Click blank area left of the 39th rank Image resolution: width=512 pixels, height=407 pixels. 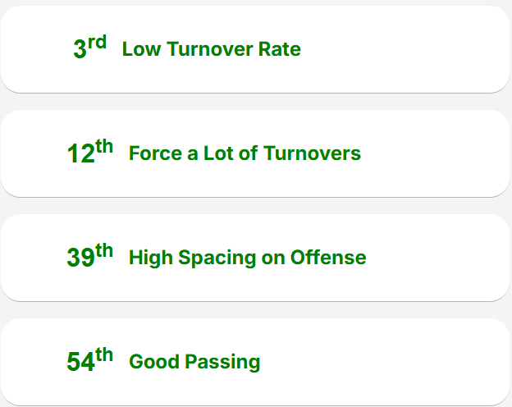click(33, 258)
